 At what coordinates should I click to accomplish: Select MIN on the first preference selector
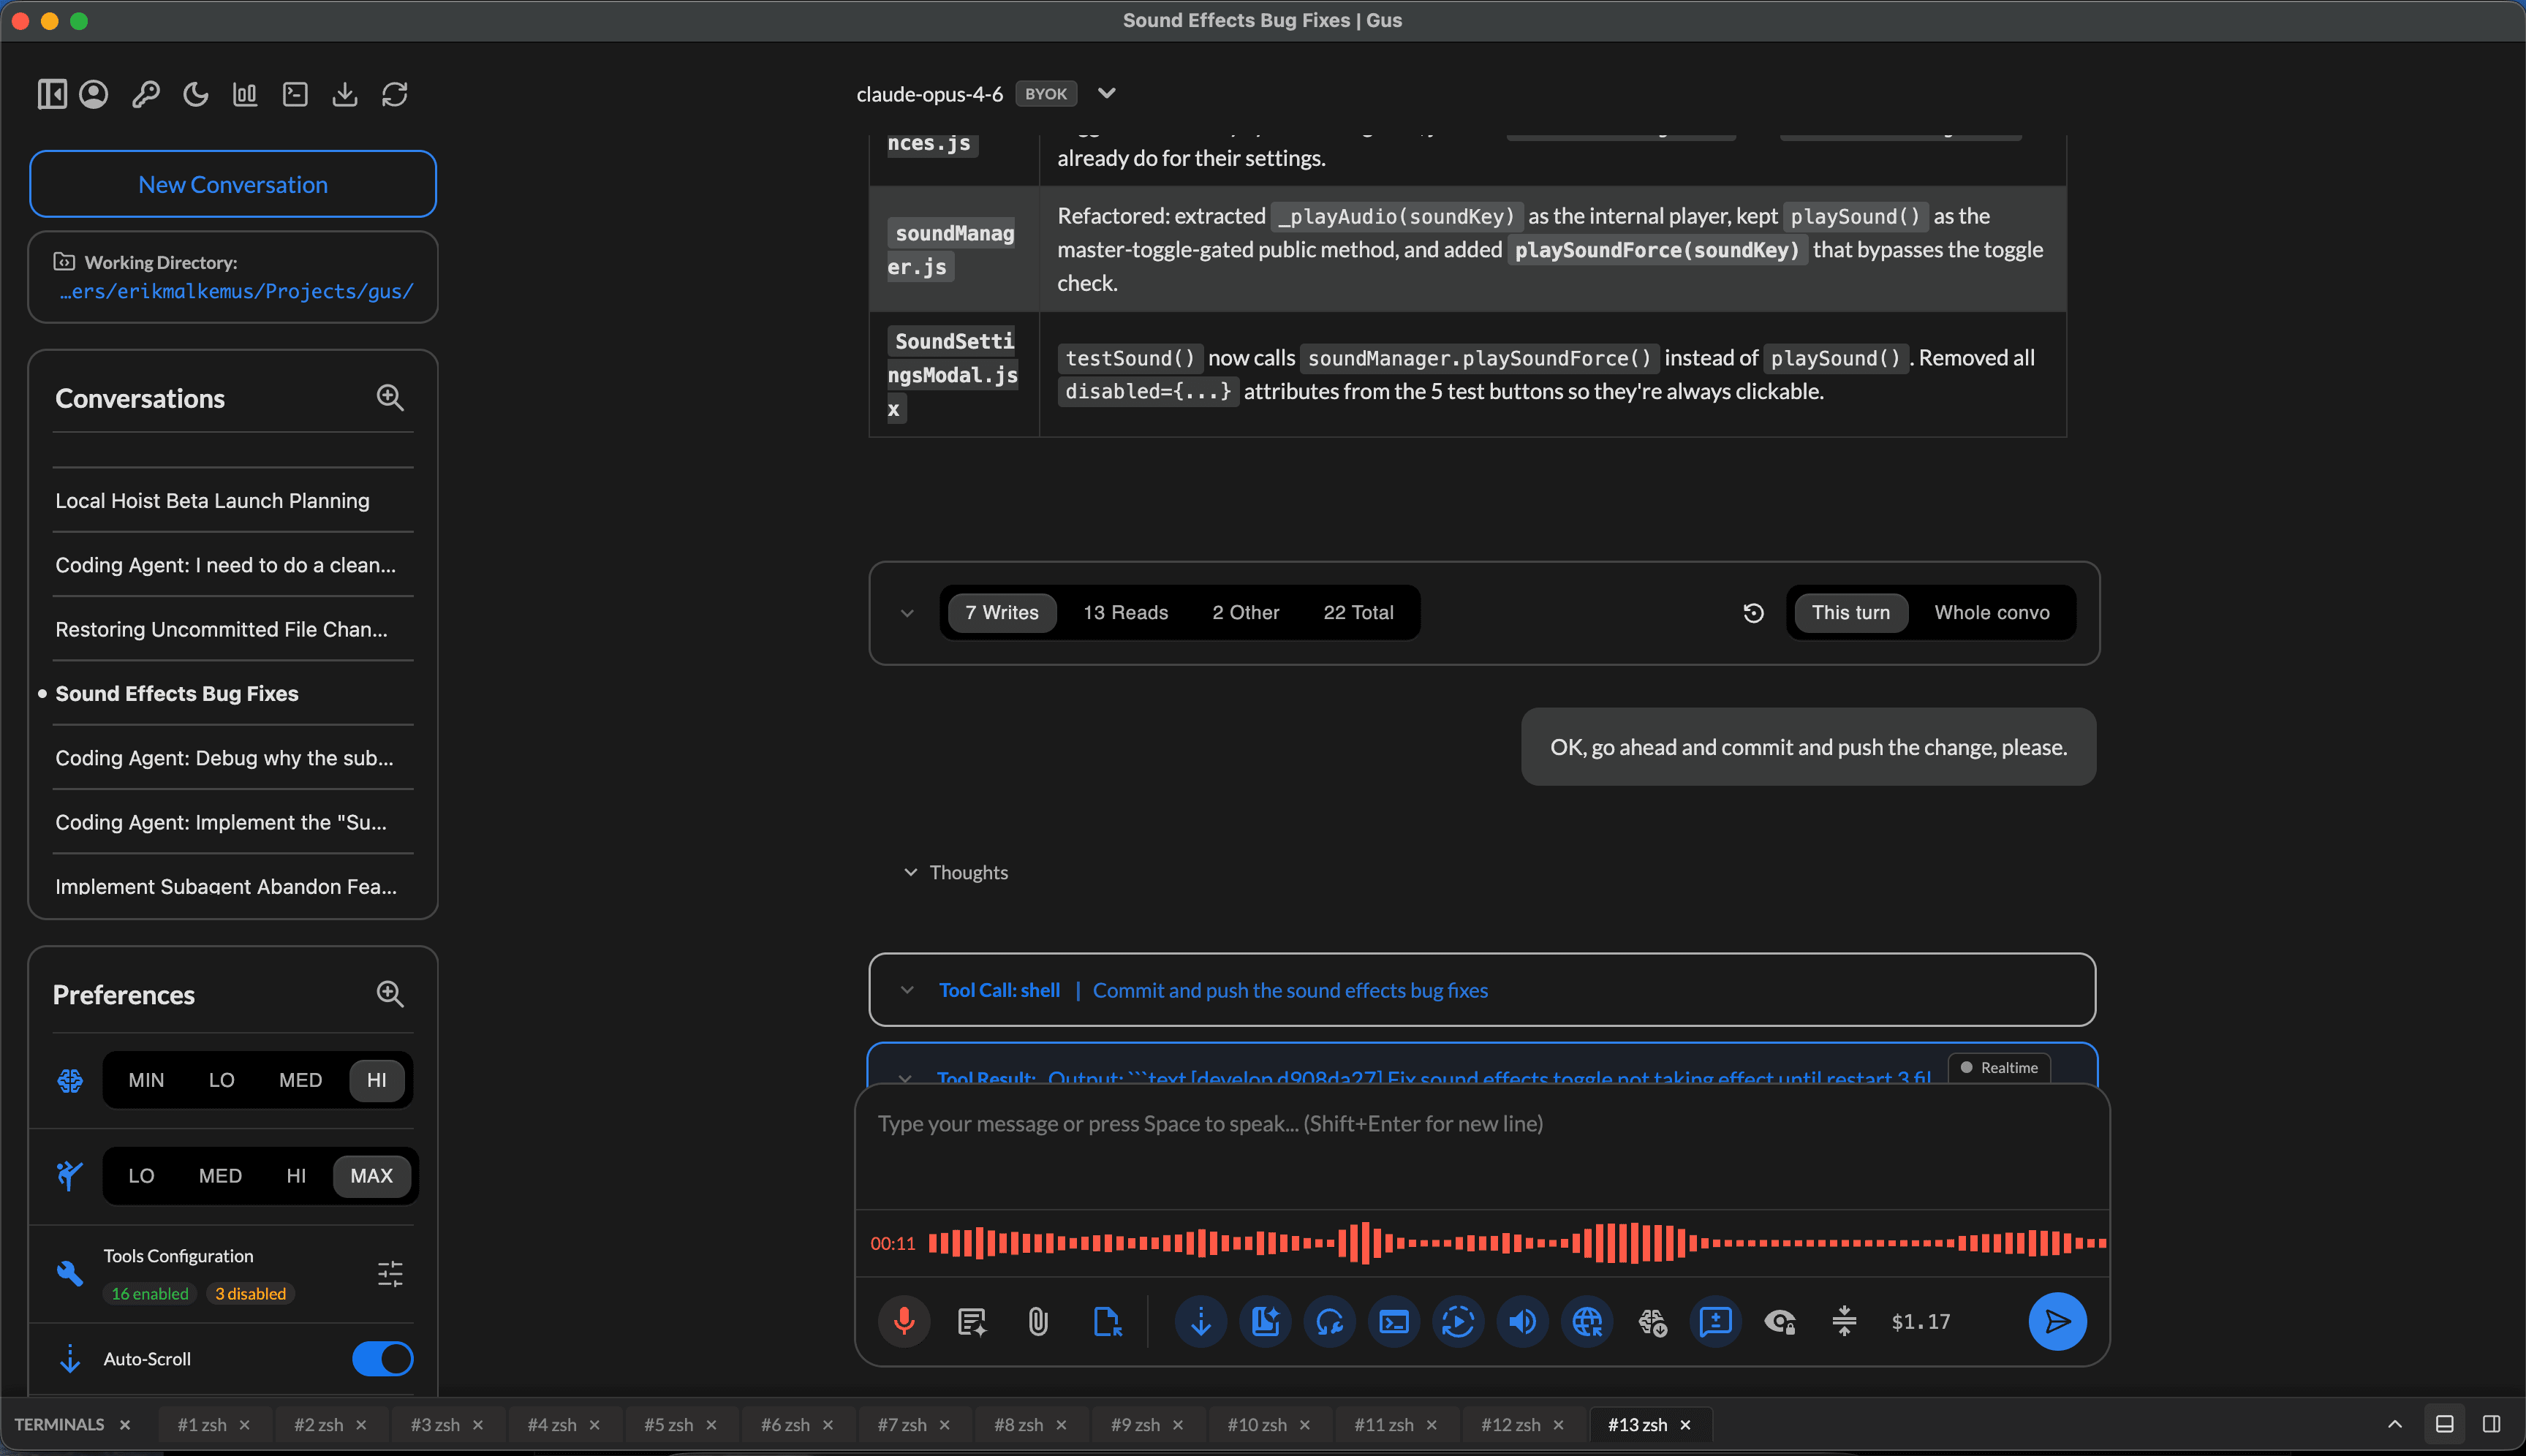pos(146,1079)
